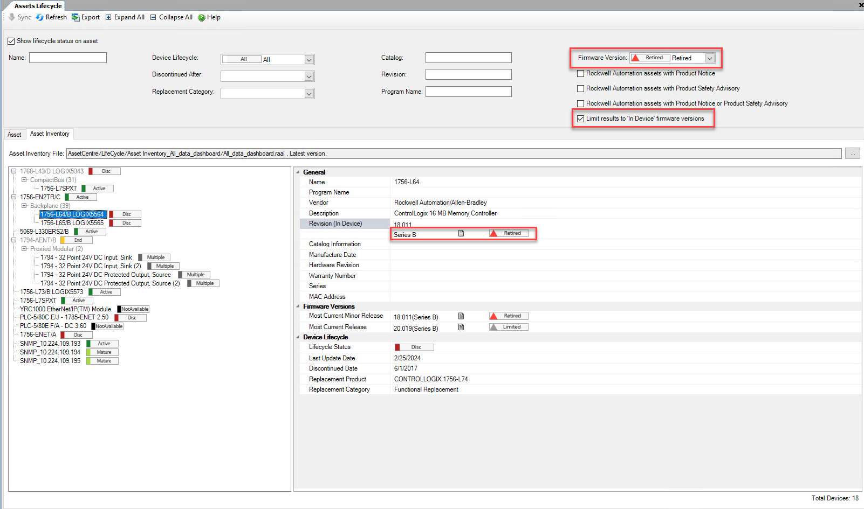Select the Assets Lifecycle window tab
The width and height of the screenshot is (864, 509).
[x=38, y=6]
